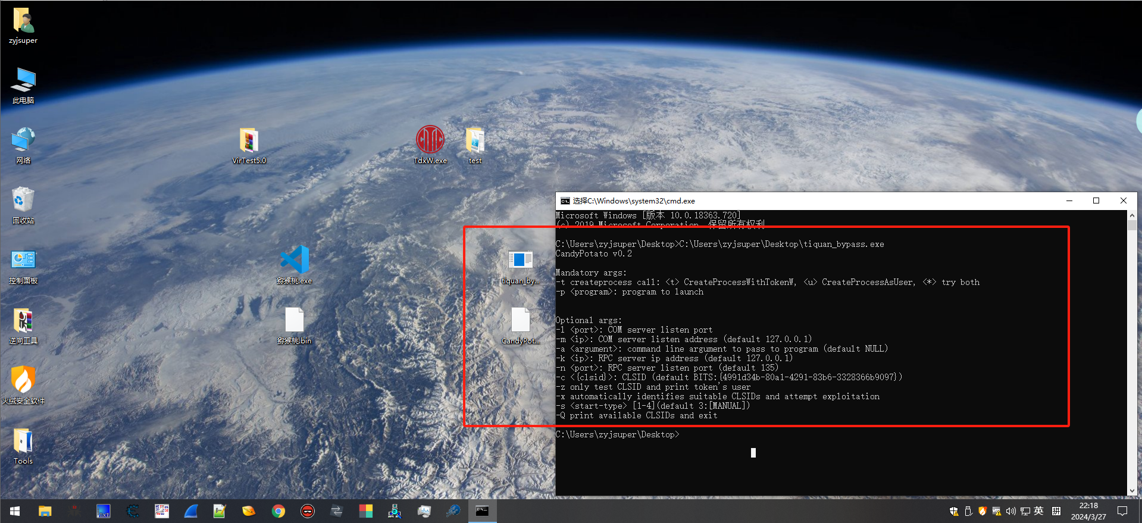1142x523 pixels.
Task: Open the VMware Tools tray icon
Action: point(997,511)
